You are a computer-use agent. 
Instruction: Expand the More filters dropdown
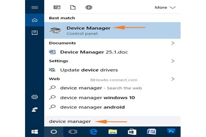point(165,8)
